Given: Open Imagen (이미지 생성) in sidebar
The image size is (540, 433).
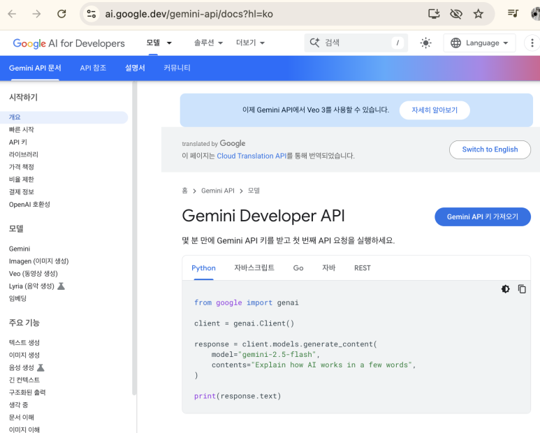Looking at the screenshot, I should [39, 261].
